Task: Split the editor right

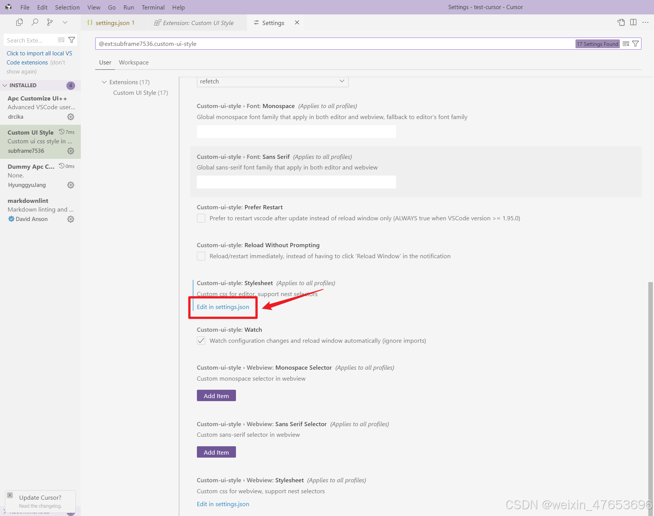Action: click(633, 22)
